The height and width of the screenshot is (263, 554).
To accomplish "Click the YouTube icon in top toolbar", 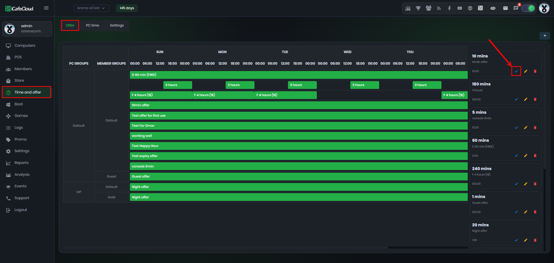I will pos(460,8).
